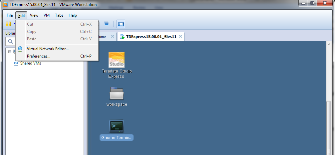Open the View menu
Image resolution: width=335 pixels, height=155 pixels.
point(34,15)
